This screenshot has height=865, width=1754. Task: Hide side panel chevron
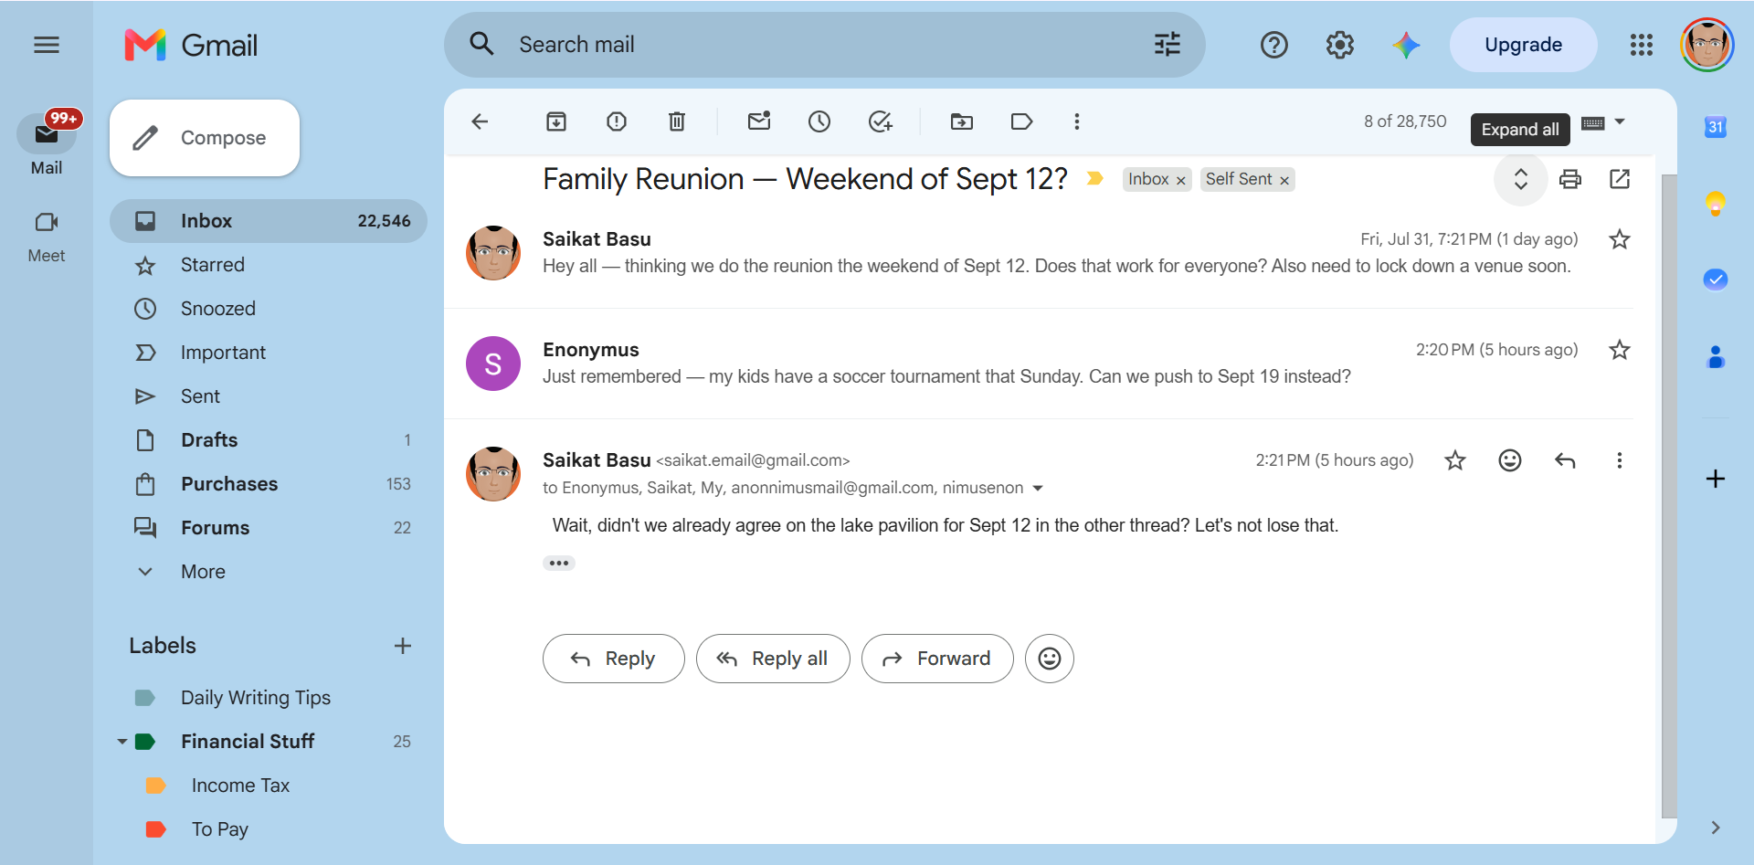pos(1716,828)
